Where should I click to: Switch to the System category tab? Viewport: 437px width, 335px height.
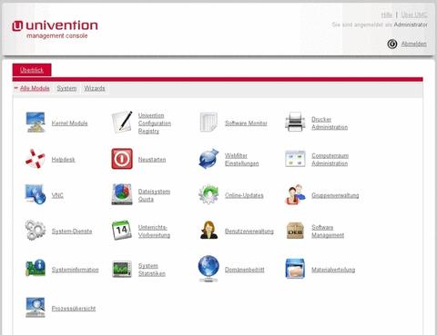click(66, 88)
